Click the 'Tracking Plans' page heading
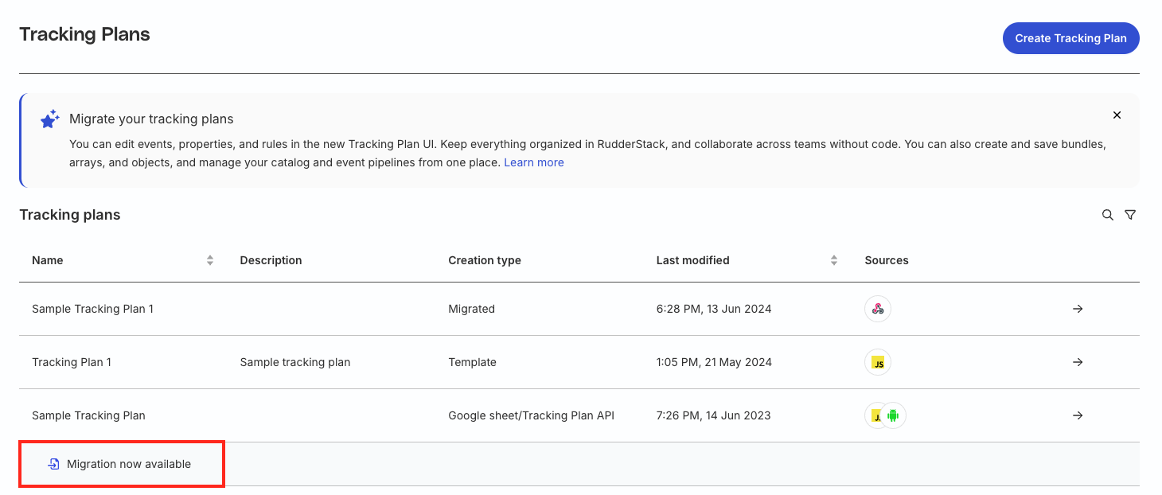Viewport: 1162px width, 495px height. click(x=85, y=34)
